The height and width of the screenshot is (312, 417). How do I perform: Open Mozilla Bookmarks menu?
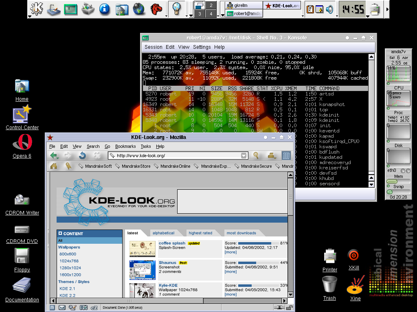(x=125, y=146)
